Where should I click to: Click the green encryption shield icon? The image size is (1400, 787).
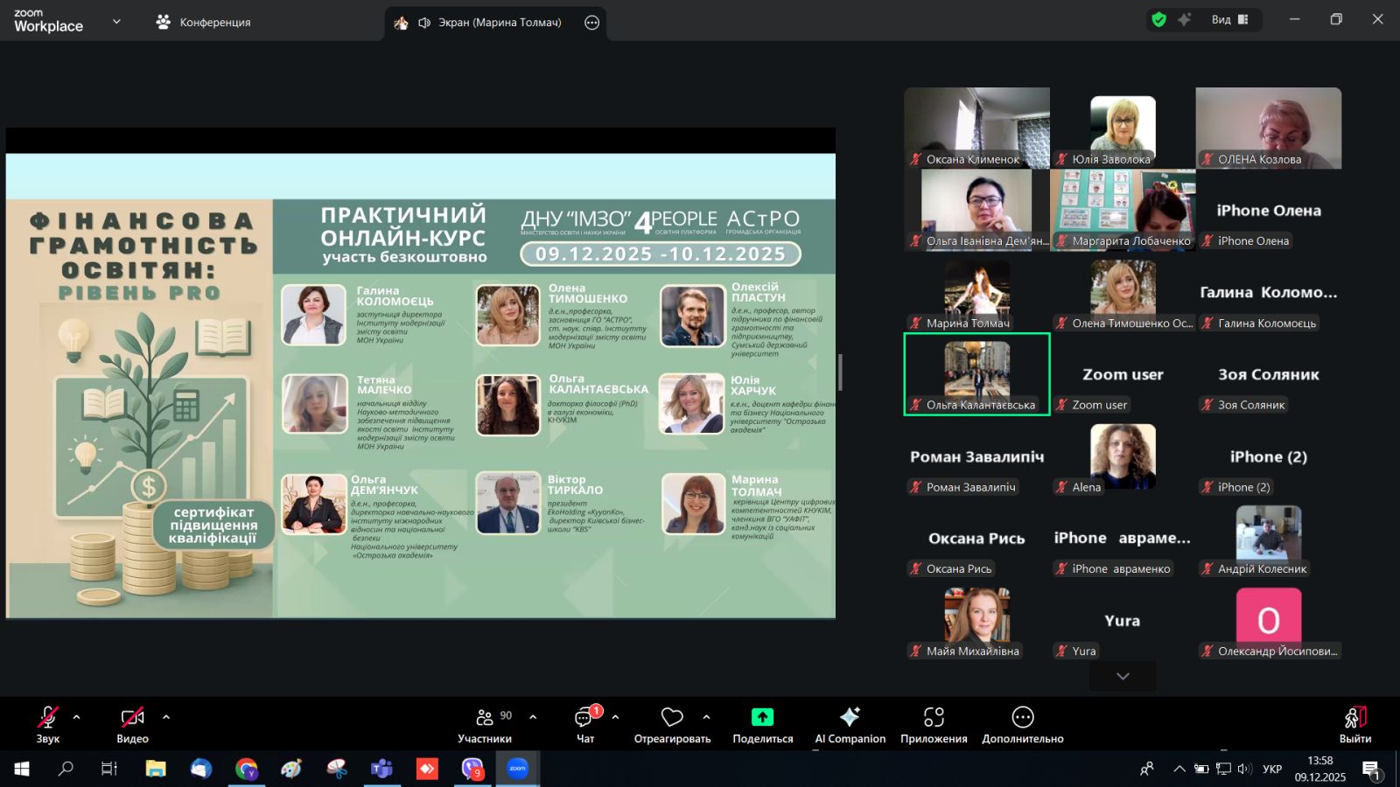1159,20
